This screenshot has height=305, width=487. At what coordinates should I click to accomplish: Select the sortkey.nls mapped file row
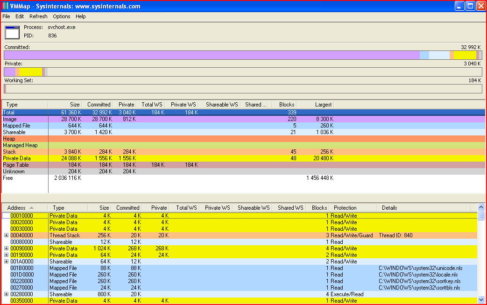click(240, 281)
